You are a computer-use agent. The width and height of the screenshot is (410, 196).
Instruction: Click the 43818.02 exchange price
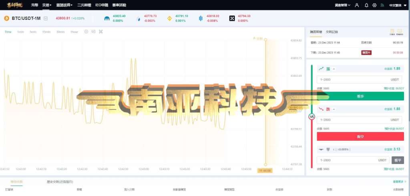[213, 16]
